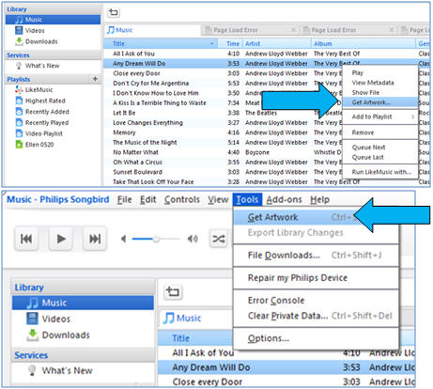Viewport: 433px width, 389px height.
Task: Select 'A Kiss Is a Terrible Thing to Waste'
Action: click(160, 103)
